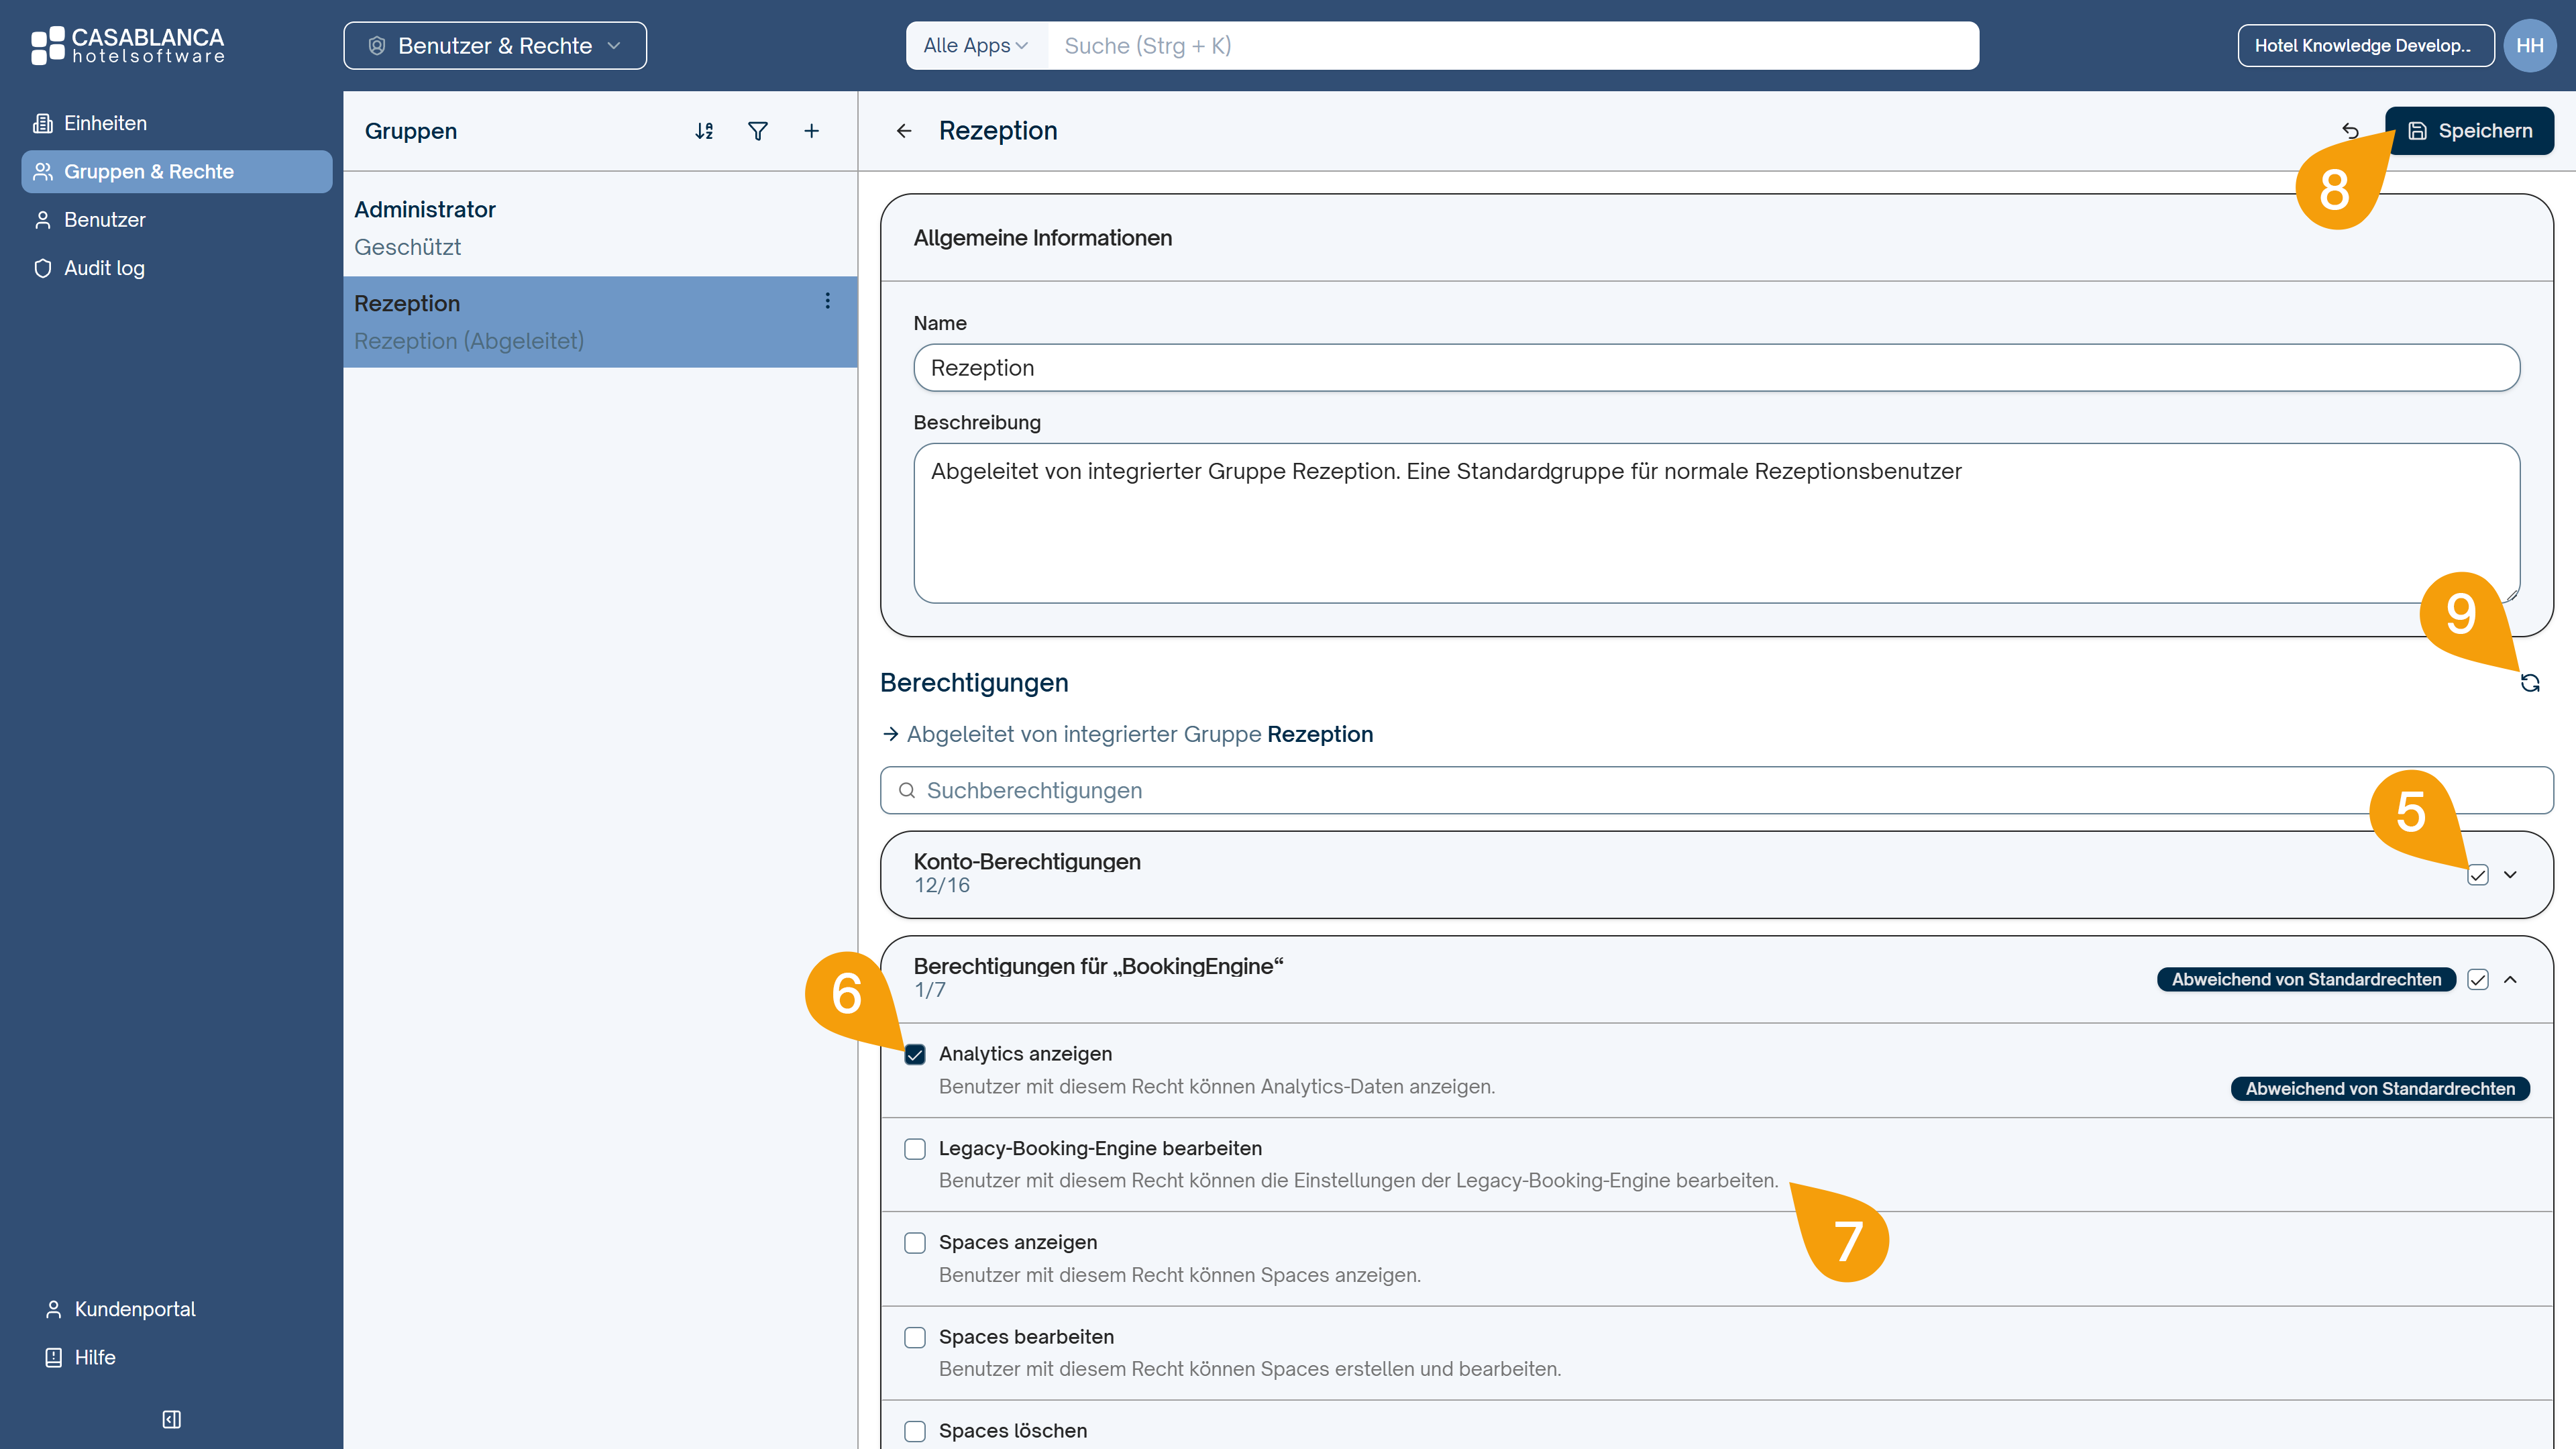The width and height of the screenshot is (2576, 1449).
Task: Click into the Beschreibung text area
Action: (x=1716, y=523)
